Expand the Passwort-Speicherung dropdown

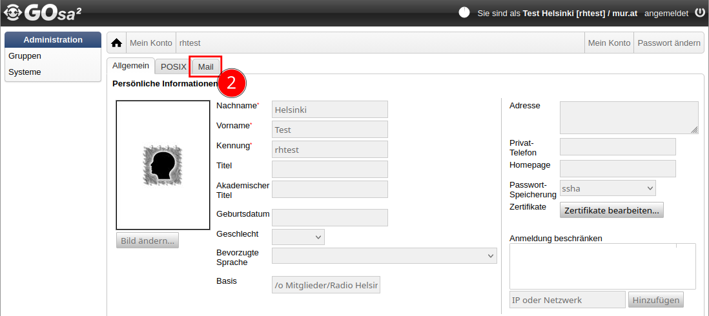coord(608,188)
